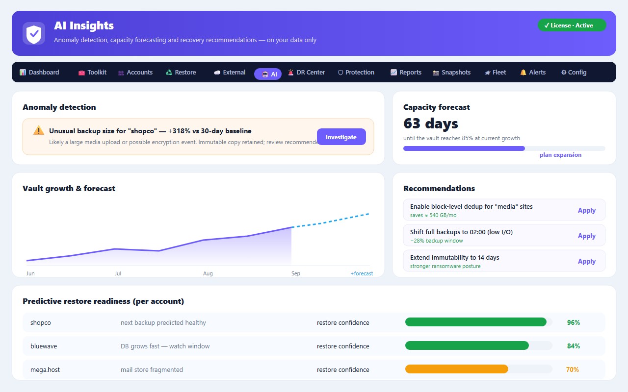Click the Reports chart icon
The image size is (628, 392).
coord(393,73)
